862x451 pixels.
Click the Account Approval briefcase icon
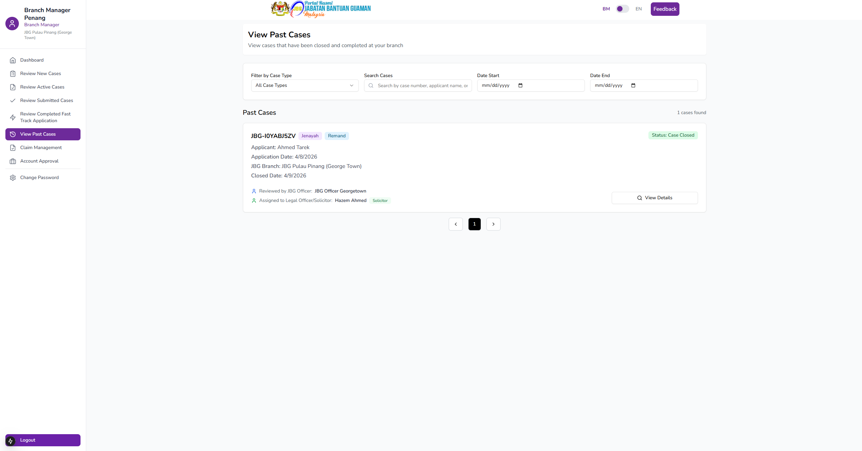click(13, 161)
